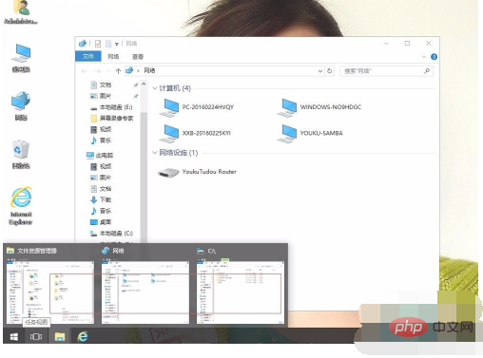Screen dimensions: 483x358
Task: Open the 回收站 recycle bin desktop icon
Action: click(21, 154)
